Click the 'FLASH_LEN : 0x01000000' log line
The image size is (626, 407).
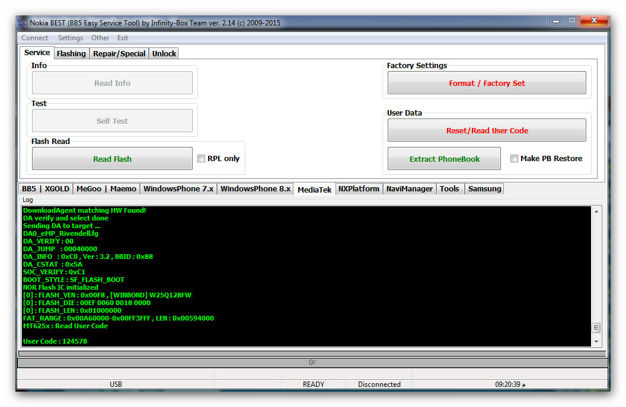(72, 310)
